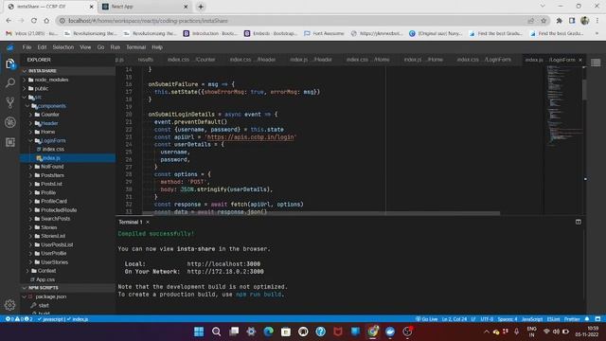Image resolution: width=606 pixels, height=341 pixels.
Task: Open the Windows Start menu
Action: [x=199, y=332]
